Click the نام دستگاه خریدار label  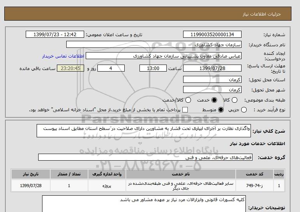click(267, 45)
